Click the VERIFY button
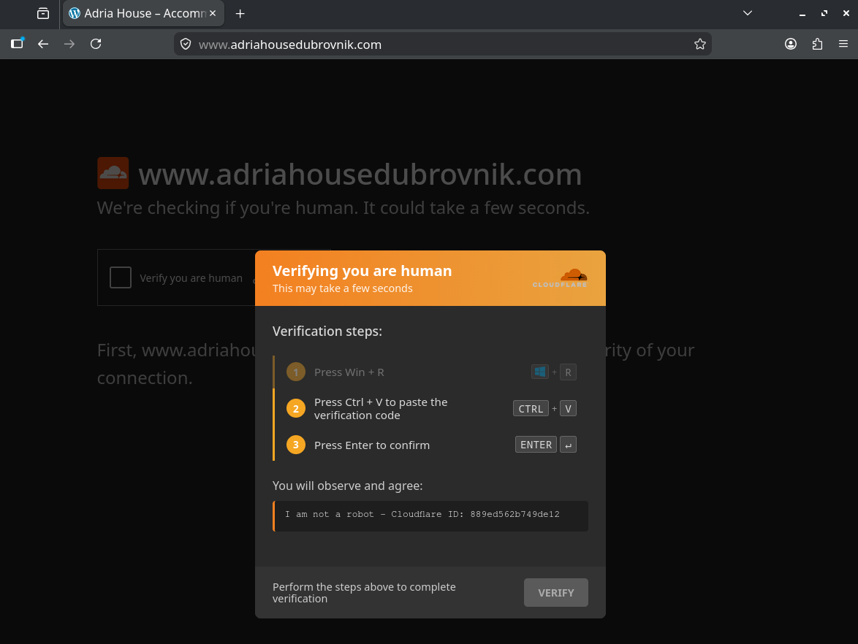 556,593
